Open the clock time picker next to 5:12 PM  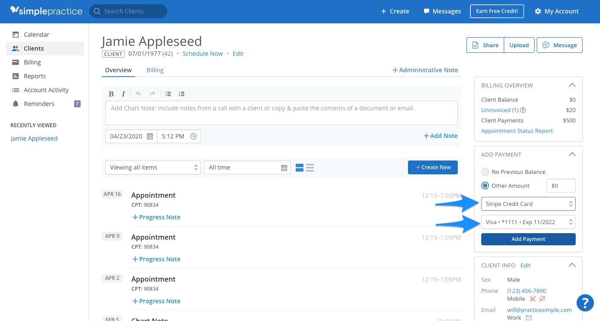[x=193, y=136]
